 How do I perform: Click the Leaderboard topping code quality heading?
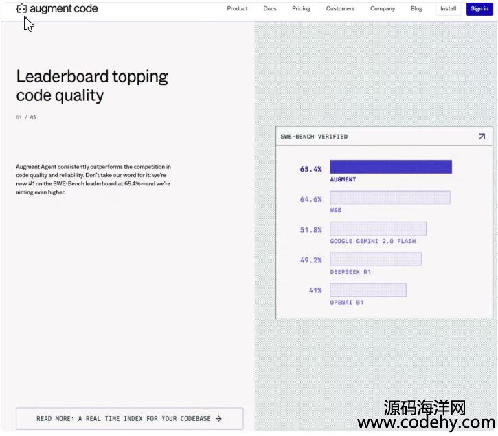click(92, 86)
